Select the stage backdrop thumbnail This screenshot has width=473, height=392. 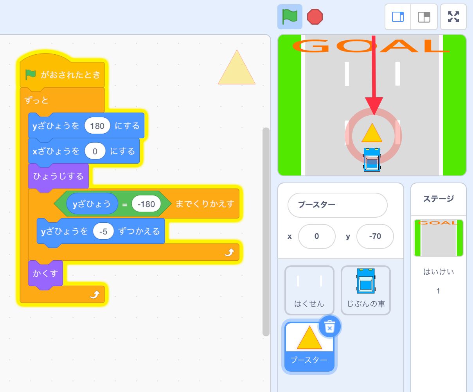coord(439,238)
